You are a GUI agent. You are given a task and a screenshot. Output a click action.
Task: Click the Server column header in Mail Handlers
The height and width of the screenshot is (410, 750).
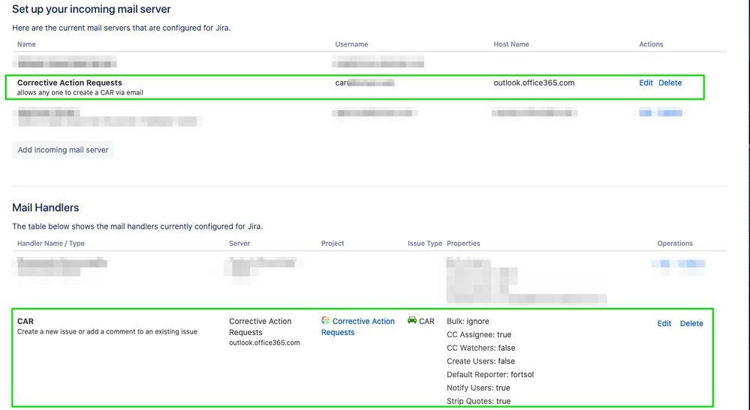[239, 244]
